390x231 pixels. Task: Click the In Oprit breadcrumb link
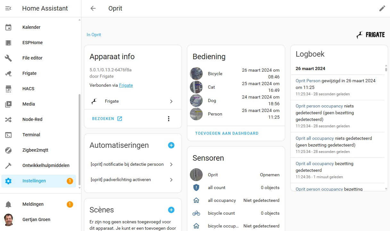tap(94, 35)
